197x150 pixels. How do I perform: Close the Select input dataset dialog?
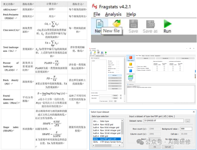(x=194, y=112)
